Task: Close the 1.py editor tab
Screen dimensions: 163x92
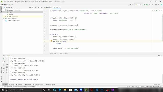Action: pos(59,8)
